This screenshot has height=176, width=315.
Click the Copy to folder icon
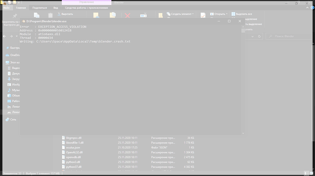pos(113,15)
